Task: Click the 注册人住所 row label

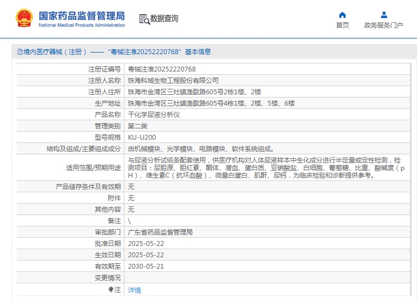Action: tap(104, 92)
